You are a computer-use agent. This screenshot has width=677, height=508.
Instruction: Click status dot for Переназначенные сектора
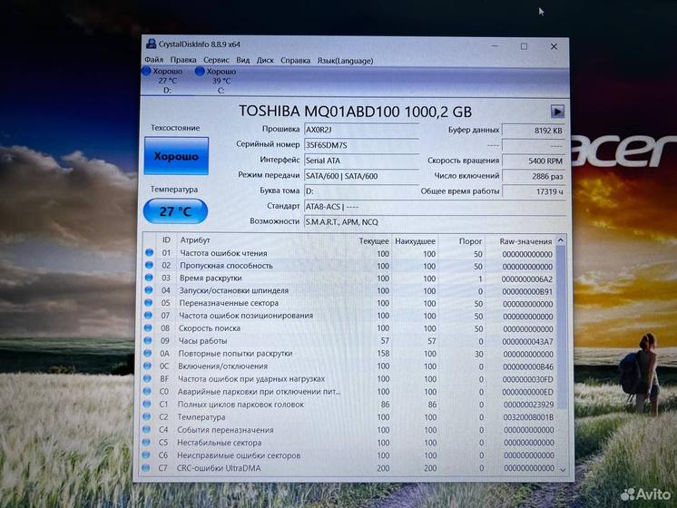pyautogui.click(x=149, y=303)
